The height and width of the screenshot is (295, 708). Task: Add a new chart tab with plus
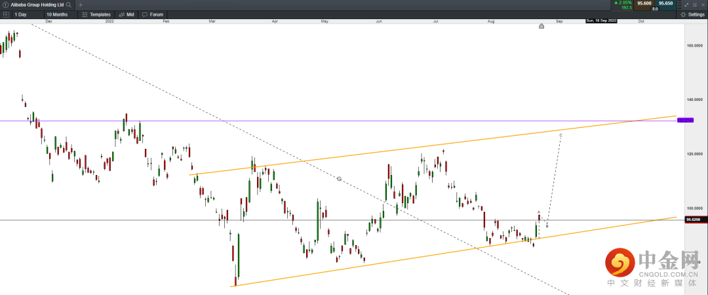pos(81,5)
